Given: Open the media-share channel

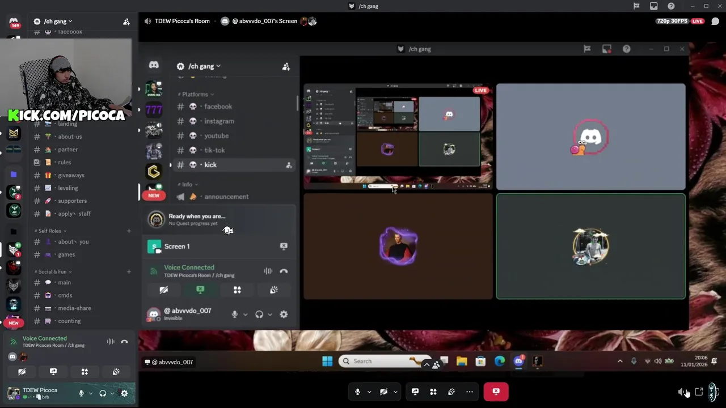Looking at the screenshot, I should (74, 308).
